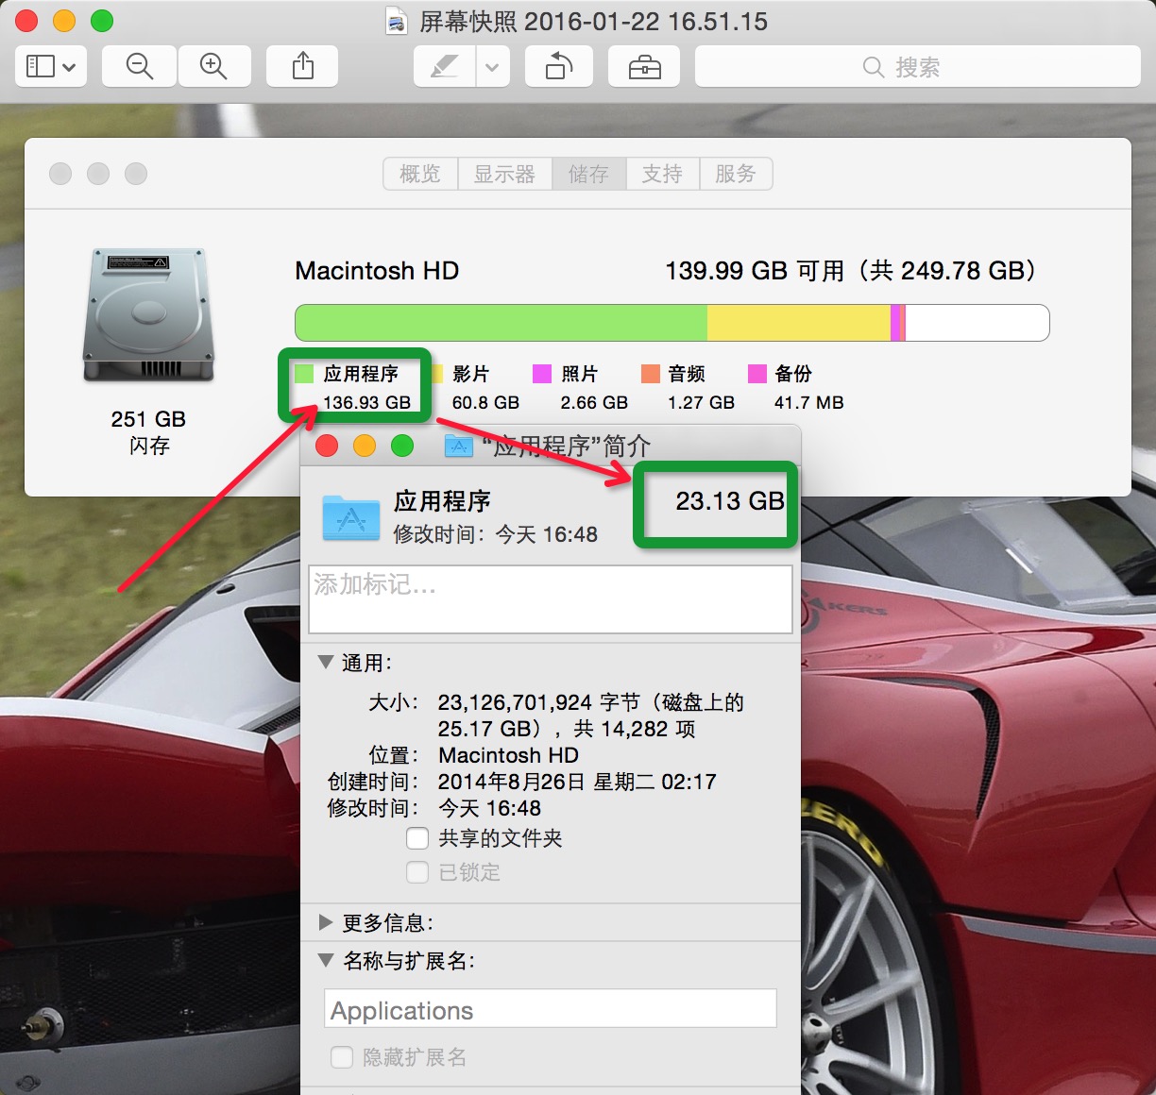Click the 添加标记 tags field

pos(551,599)
